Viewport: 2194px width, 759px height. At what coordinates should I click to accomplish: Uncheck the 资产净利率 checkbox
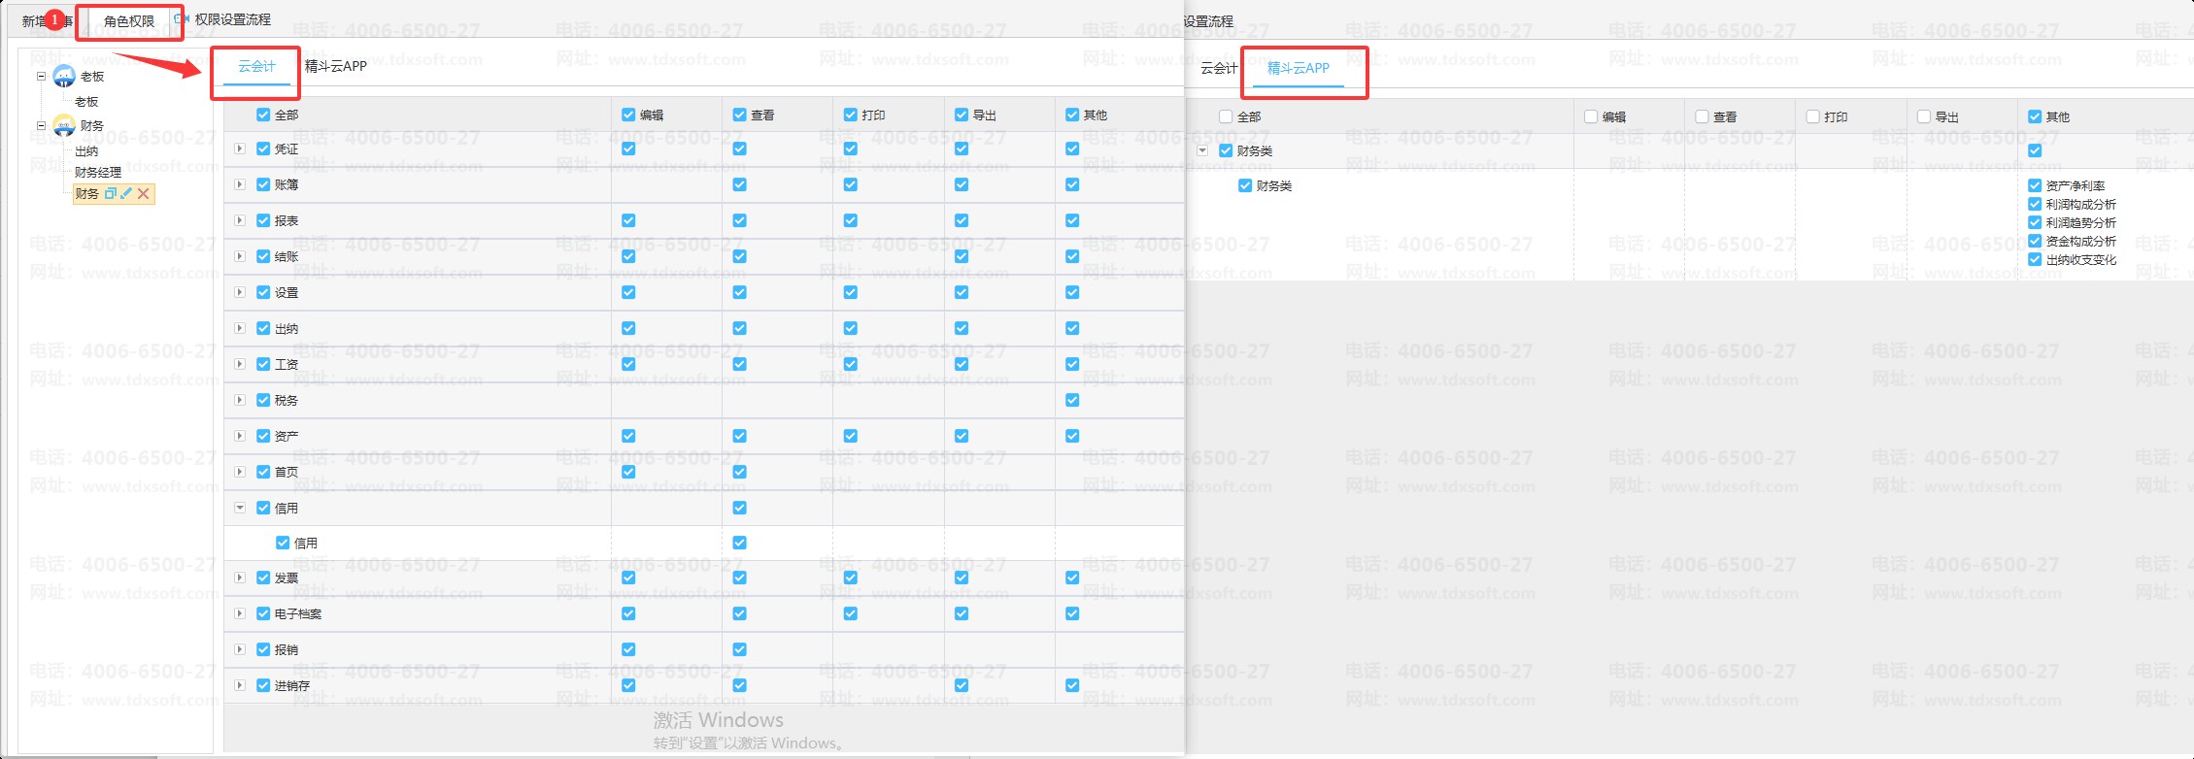pos(2035,185)
